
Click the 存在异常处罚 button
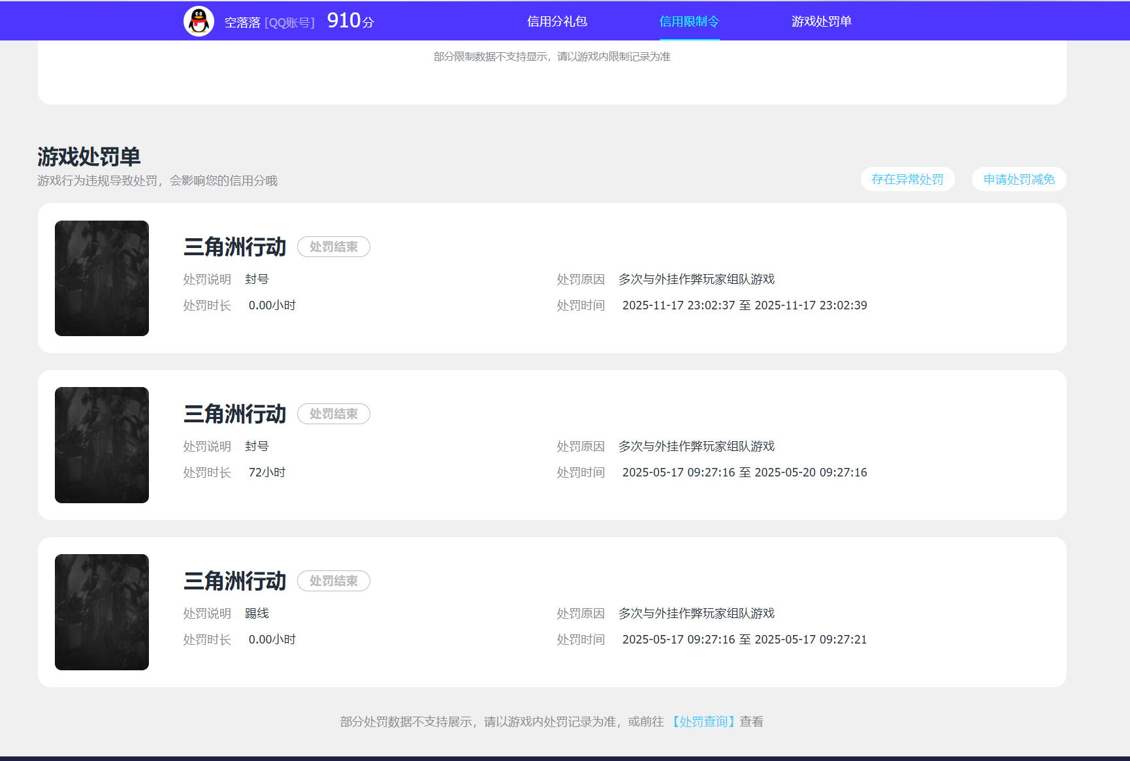click(x=907, y=179)
